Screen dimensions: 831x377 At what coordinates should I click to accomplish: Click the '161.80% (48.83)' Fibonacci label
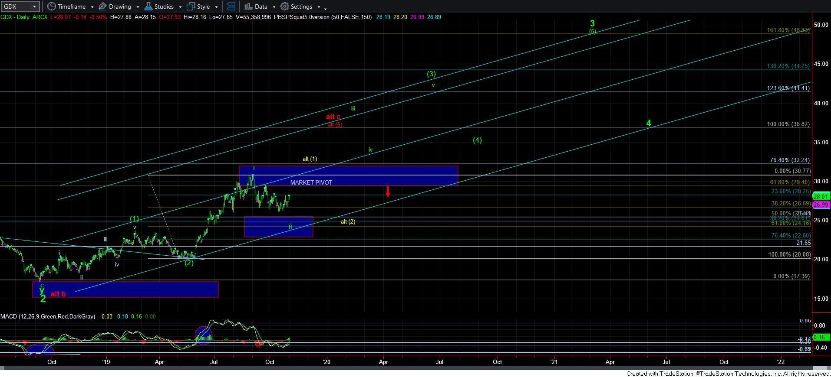[788, 30]
